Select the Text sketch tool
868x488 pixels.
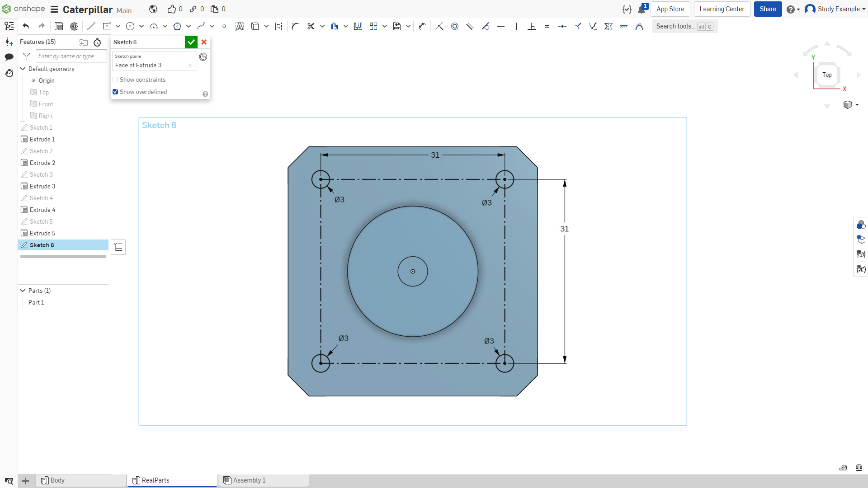coord(240,26)
